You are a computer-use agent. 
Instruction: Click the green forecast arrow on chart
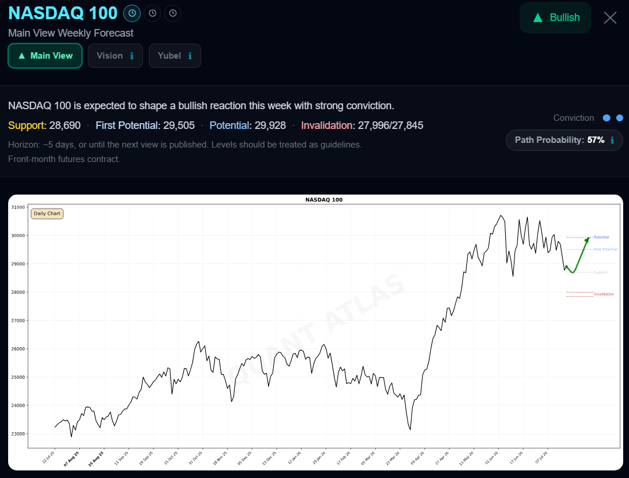(578, 256)
